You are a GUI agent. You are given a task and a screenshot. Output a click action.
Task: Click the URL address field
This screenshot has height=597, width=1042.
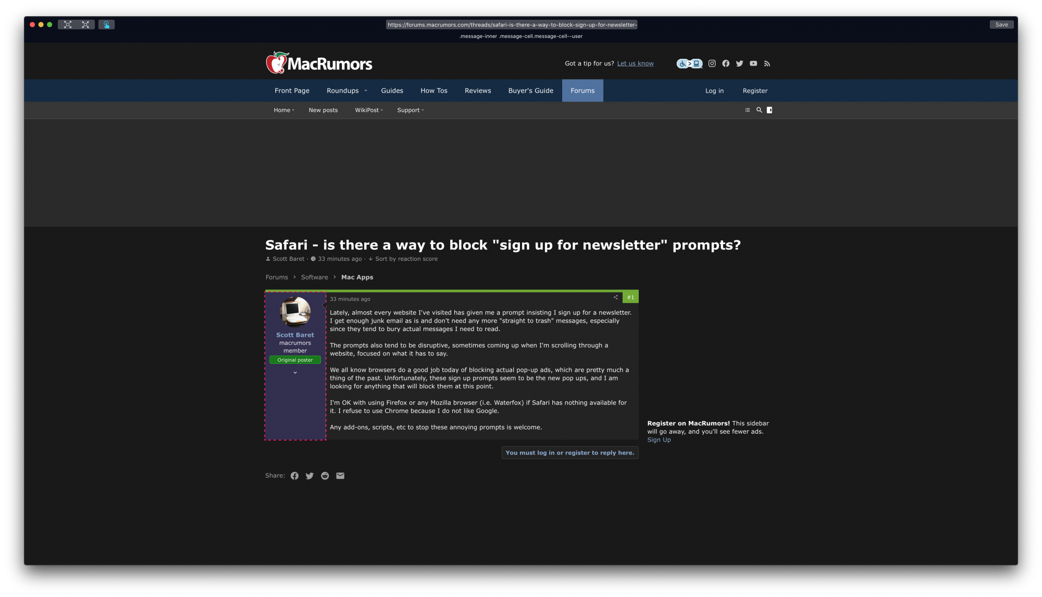click(512, 24)
